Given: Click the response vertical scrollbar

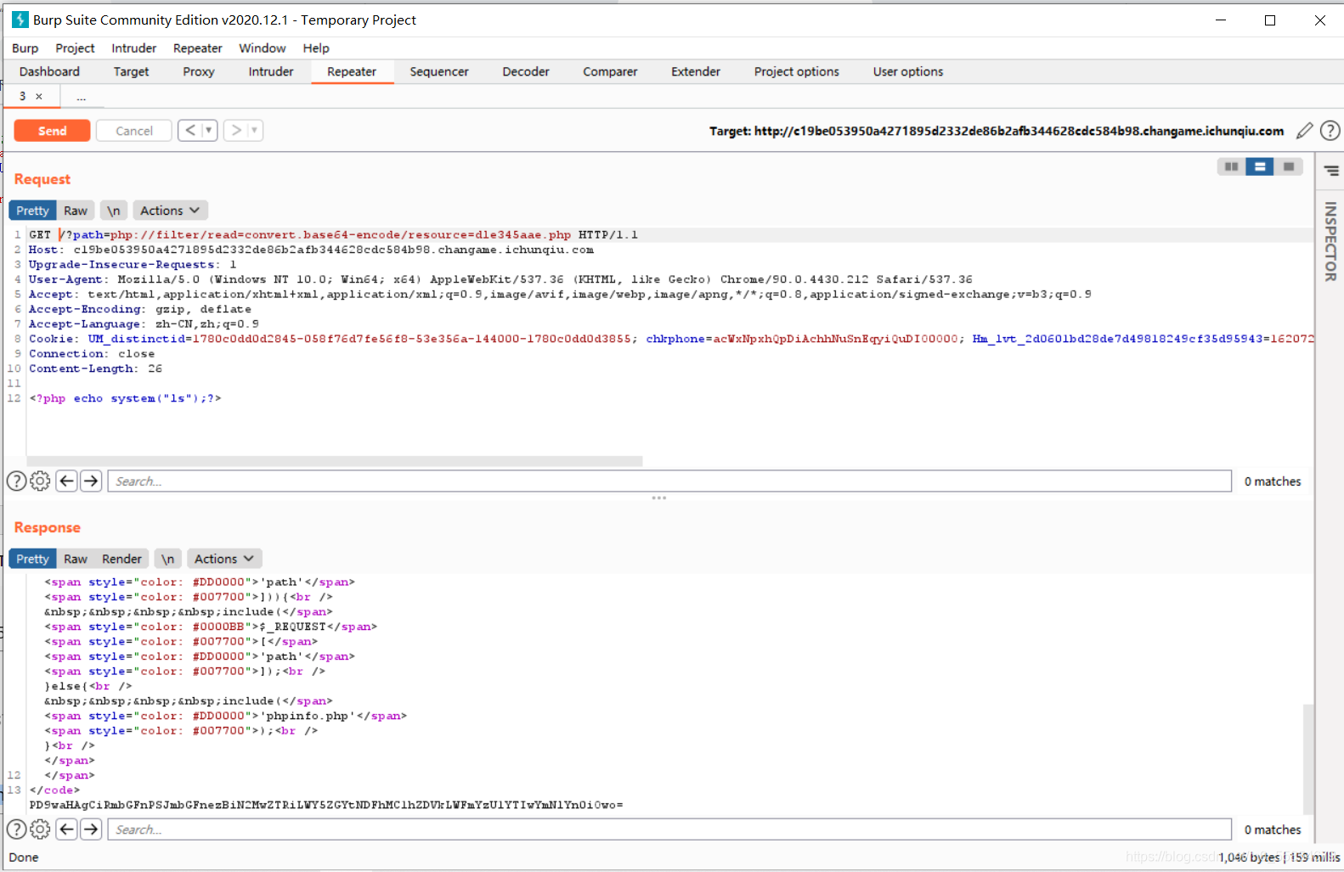Looking at the screenshot, I should [1308, 758].
